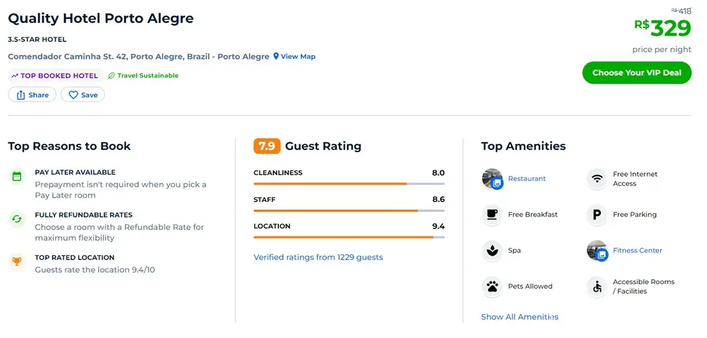Image resolution: width=707 pixels, height=338 pixels.
Task: Click the Spa lotus icon
Action: (492, 251)
